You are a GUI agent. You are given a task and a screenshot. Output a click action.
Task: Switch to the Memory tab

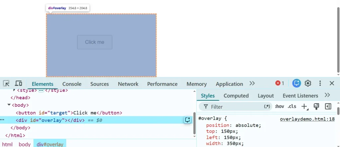click(197, 84)
